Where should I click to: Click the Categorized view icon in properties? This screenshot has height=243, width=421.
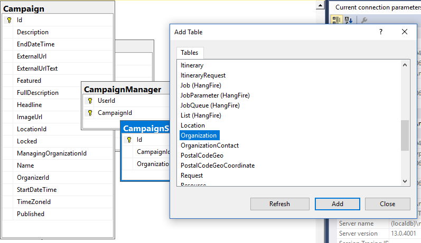pos(336,20)
